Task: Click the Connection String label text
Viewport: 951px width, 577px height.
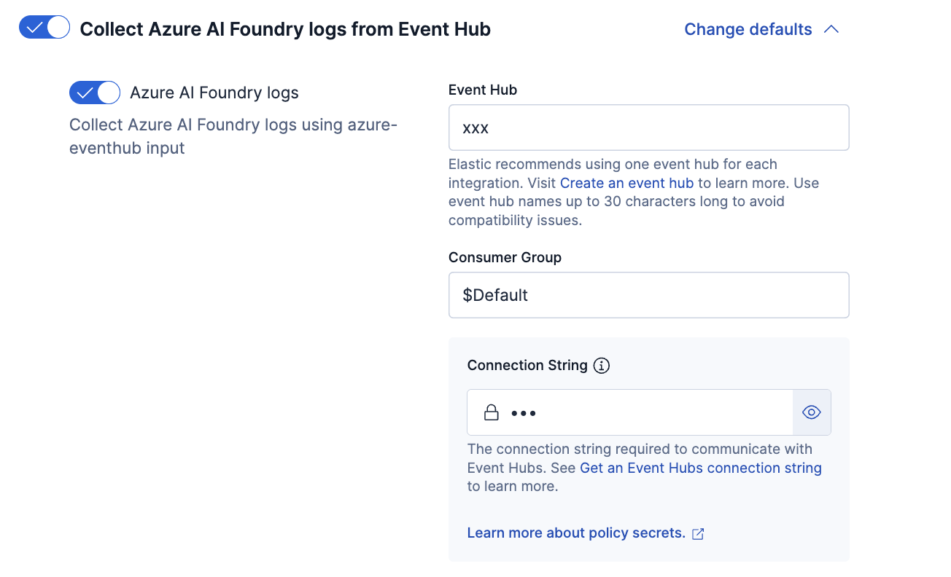Action: [x=527, y=365]
